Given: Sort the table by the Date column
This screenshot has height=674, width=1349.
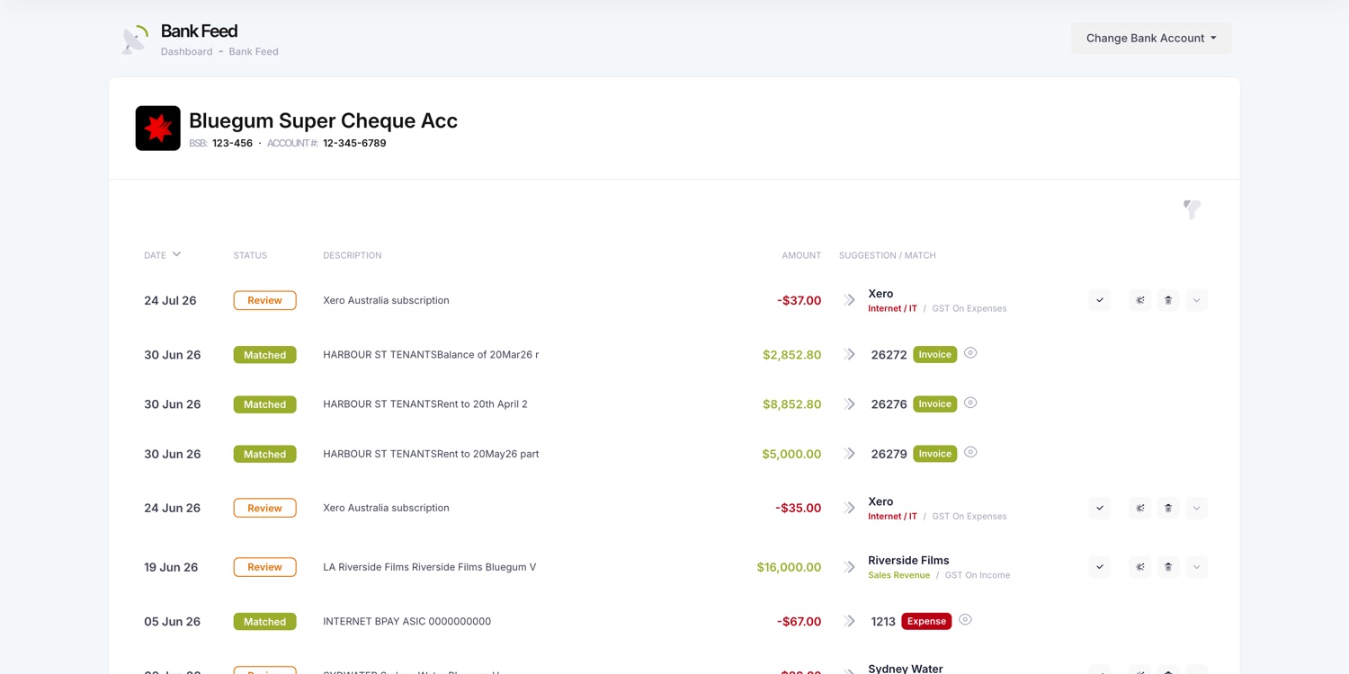Looking at the screenshot, I should click(162, 255).
